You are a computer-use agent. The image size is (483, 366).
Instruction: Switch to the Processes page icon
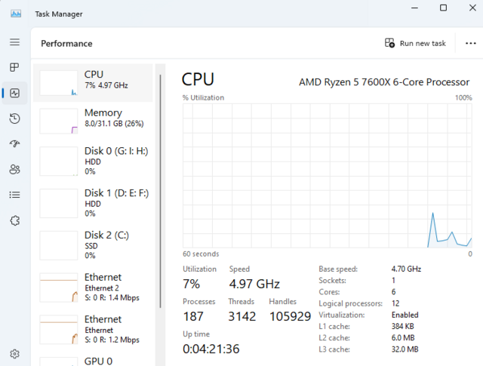[14, 68]
